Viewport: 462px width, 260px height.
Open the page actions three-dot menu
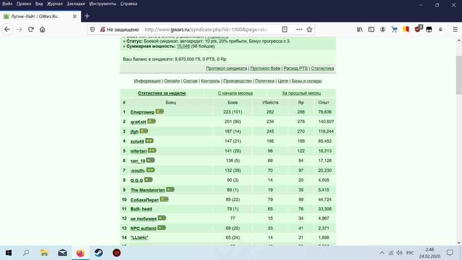tap(299, 29)
